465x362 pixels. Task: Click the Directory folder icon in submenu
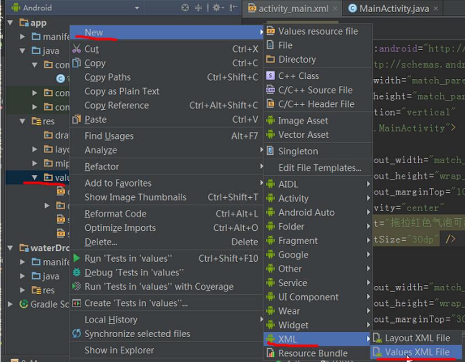[x=270, y=59]
